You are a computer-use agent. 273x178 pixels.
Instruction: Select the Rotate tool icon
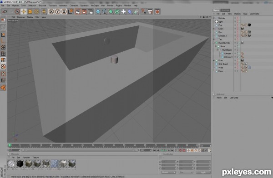(36, 12)
